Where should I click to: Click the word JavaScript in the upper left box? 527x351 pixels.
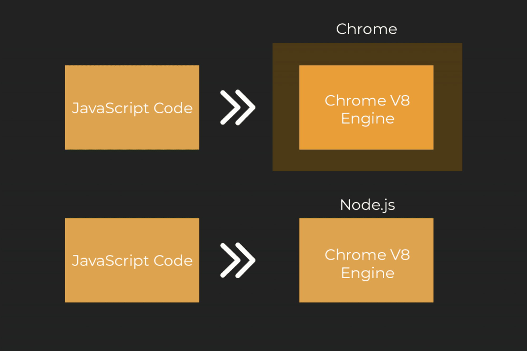point(110,108)
